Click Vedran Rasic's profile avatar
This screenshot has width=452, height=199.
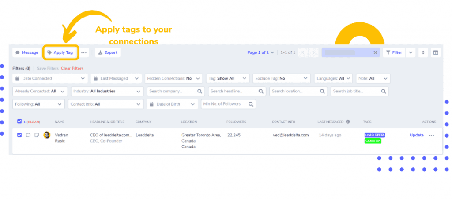coord(47,135)
